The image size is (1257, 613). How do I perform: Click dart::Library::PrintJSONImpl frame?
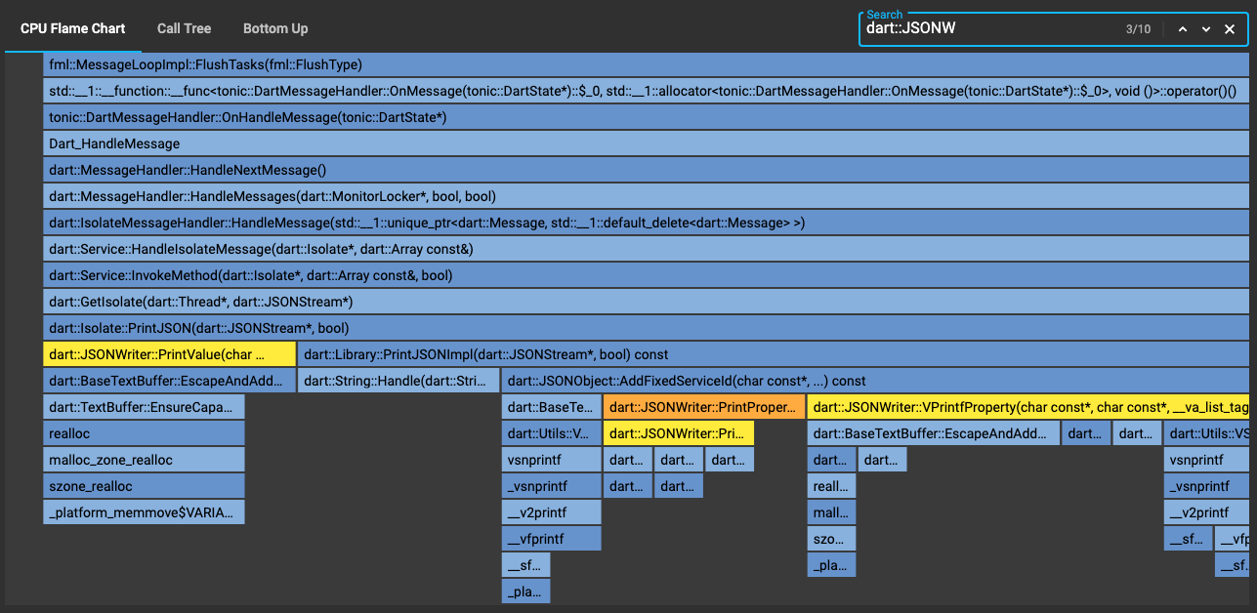tap(774, 354)
